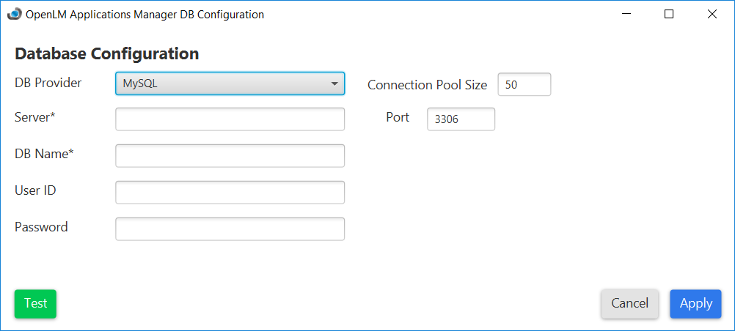735x331 pixels.
Task: Click the Cancel button
Action: pyautogui.click(x=629, y=304)
